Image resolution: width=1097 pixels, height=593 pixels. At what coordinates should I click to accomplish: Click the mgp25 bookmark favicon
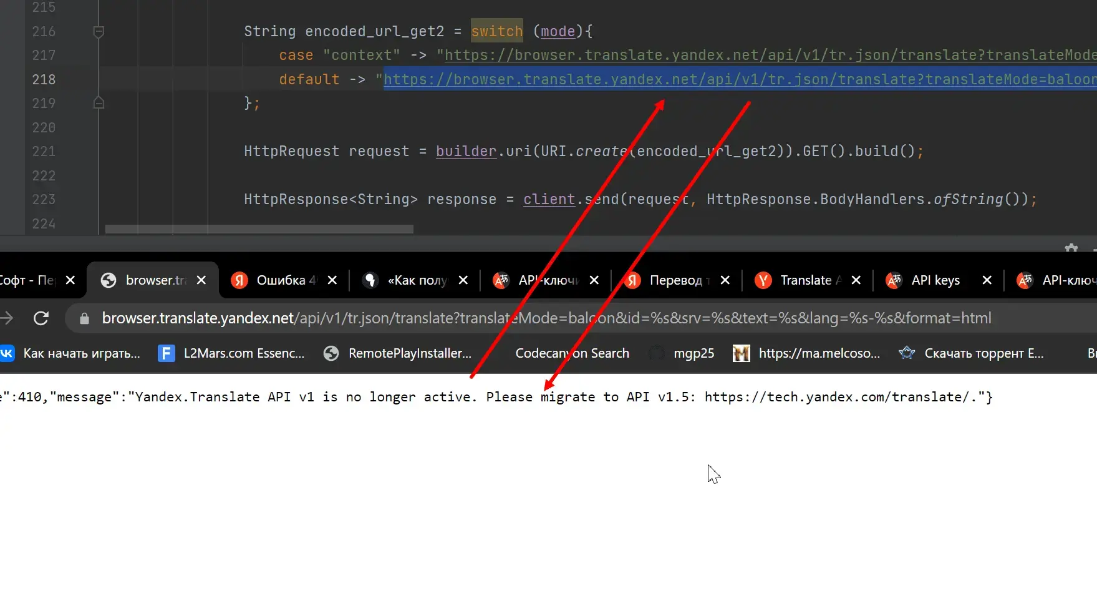pyautogui.click(x=656, y=353)
